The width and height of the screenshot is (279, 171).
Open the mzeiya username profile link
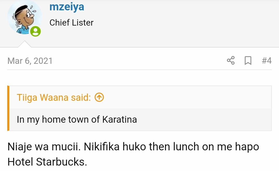coord(67,7)
